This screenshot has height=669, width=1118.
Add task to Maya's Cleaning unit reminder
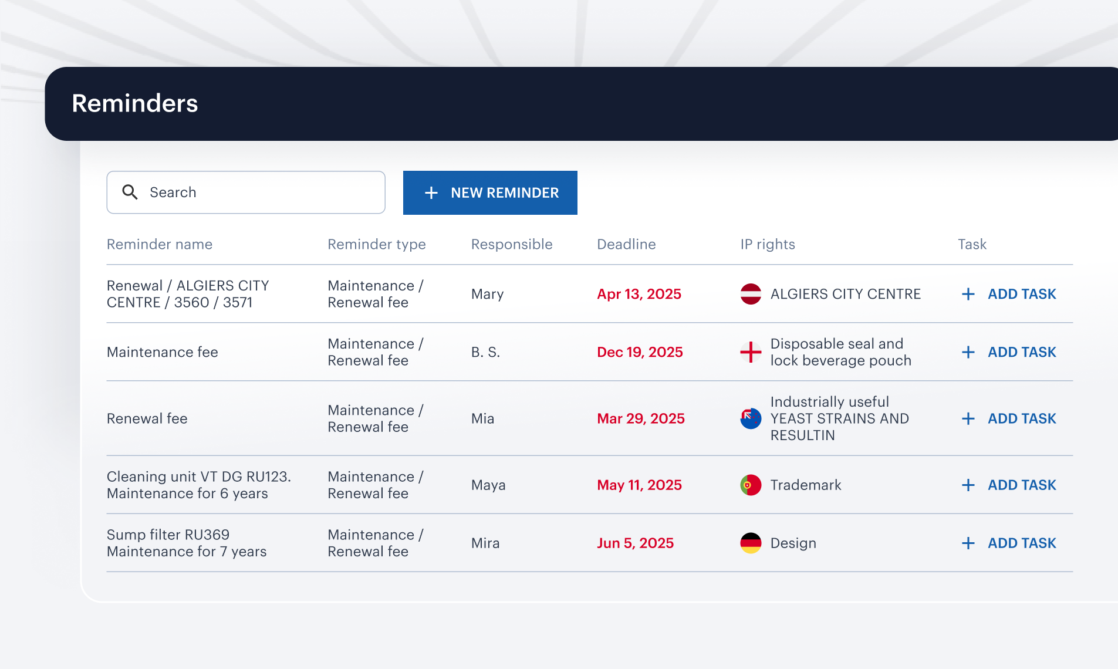tap(1021, 485)
